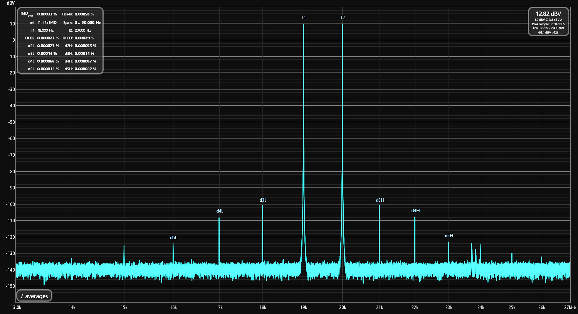Click the TD+N reading in distortion panel
The width and height of the screenshot is (578, 314).
[84, 14]
